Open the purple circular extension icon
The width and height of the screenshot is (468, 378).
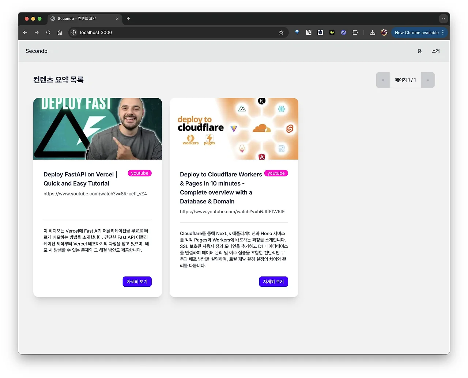[x=344, y=33]
